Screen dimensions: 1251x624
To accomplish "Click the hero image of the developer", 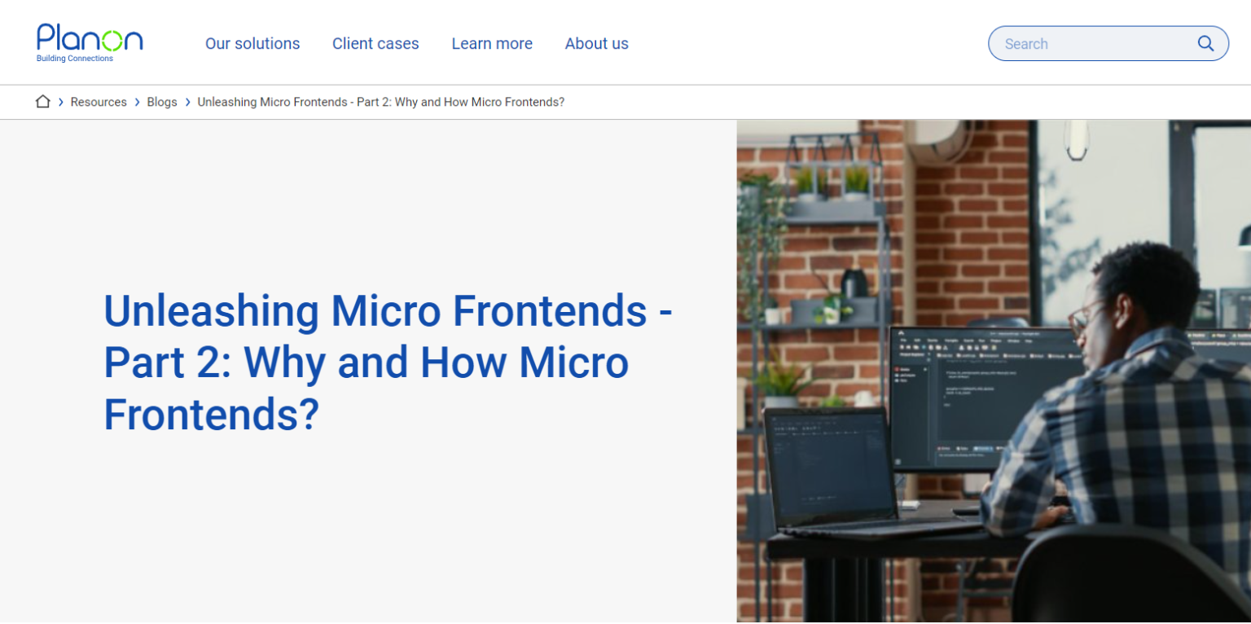I will pyautogui.click(x=994, y=371).
